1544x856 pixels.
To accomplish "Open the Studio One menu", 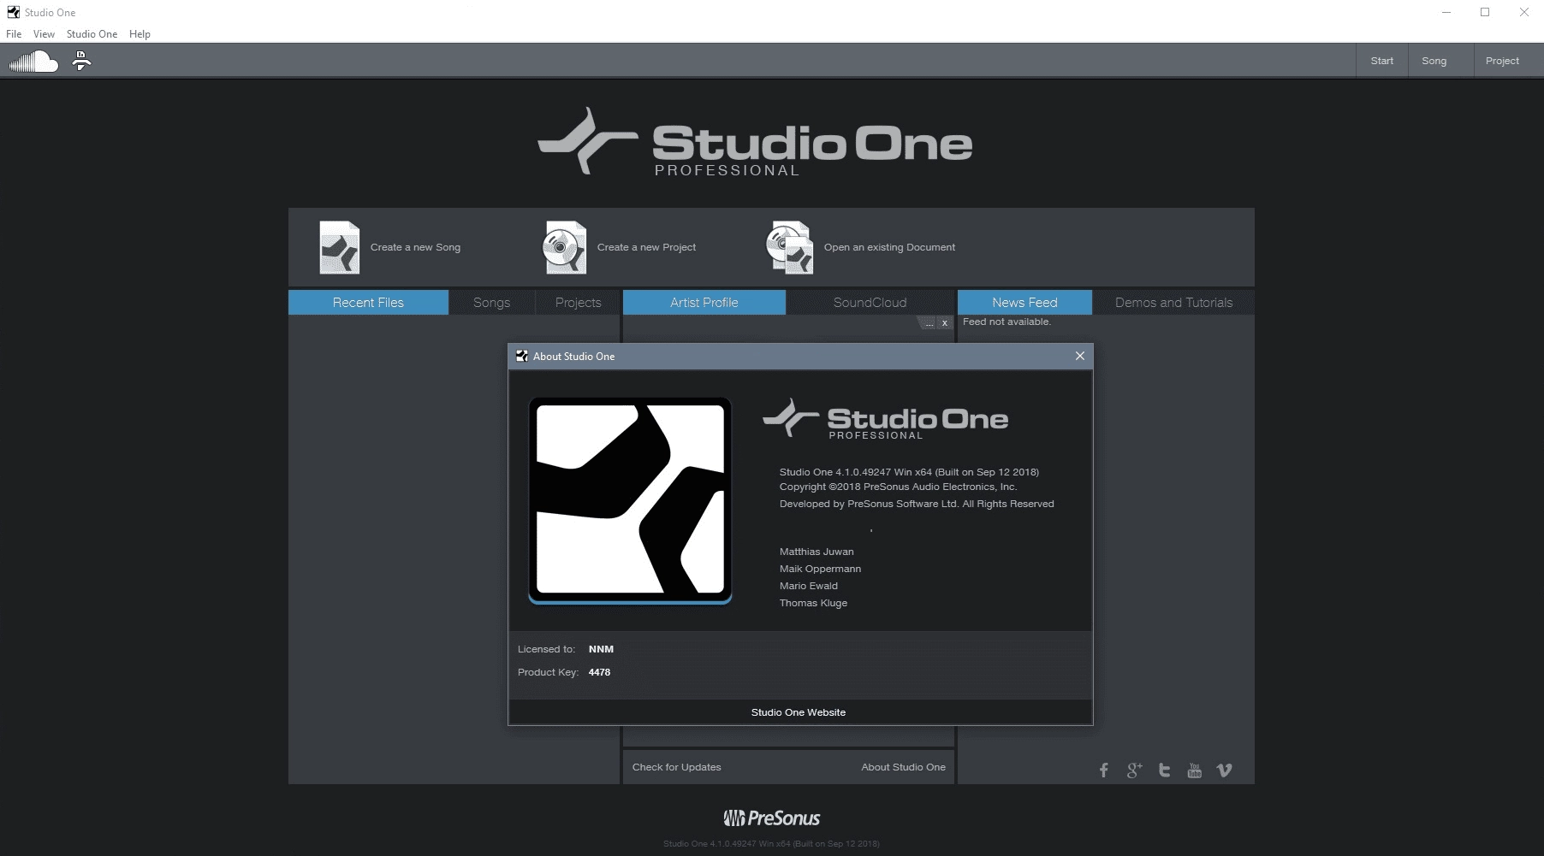I will pyautogui.click(x=92, y=34).
